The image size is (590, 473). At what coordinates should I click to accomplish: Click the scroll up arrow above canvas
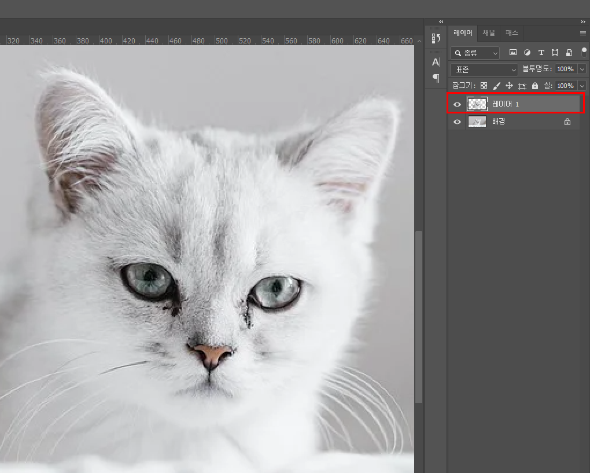(x=419, y=41)
